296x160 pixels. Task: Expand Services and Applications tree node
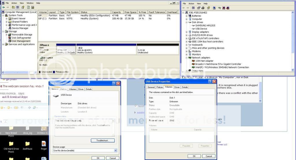pos(3,44)
